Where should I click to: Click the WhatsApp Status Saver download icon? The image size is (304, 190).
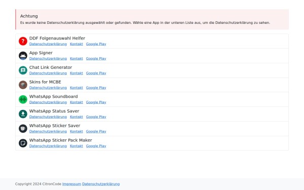point(23,114)
